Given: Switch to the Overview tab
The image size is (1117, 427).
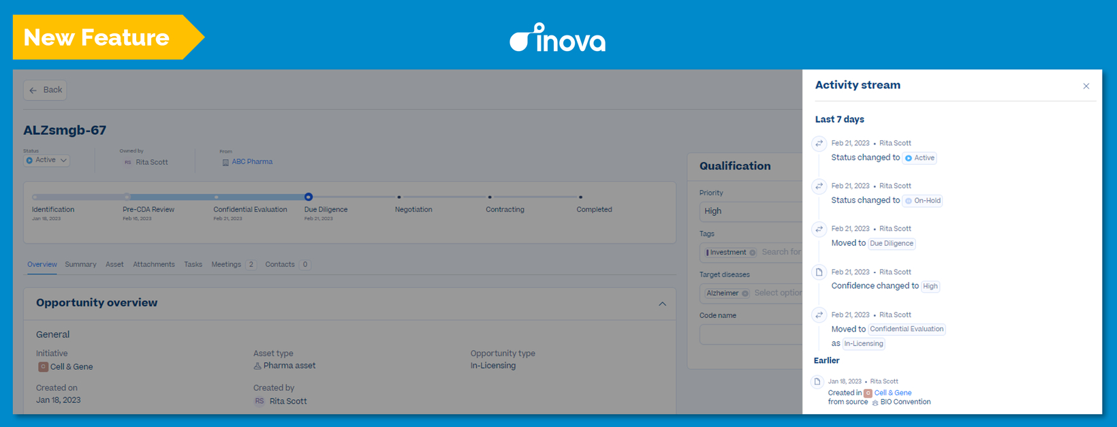Looking at the screenshot, I should (x=42, y=264).
